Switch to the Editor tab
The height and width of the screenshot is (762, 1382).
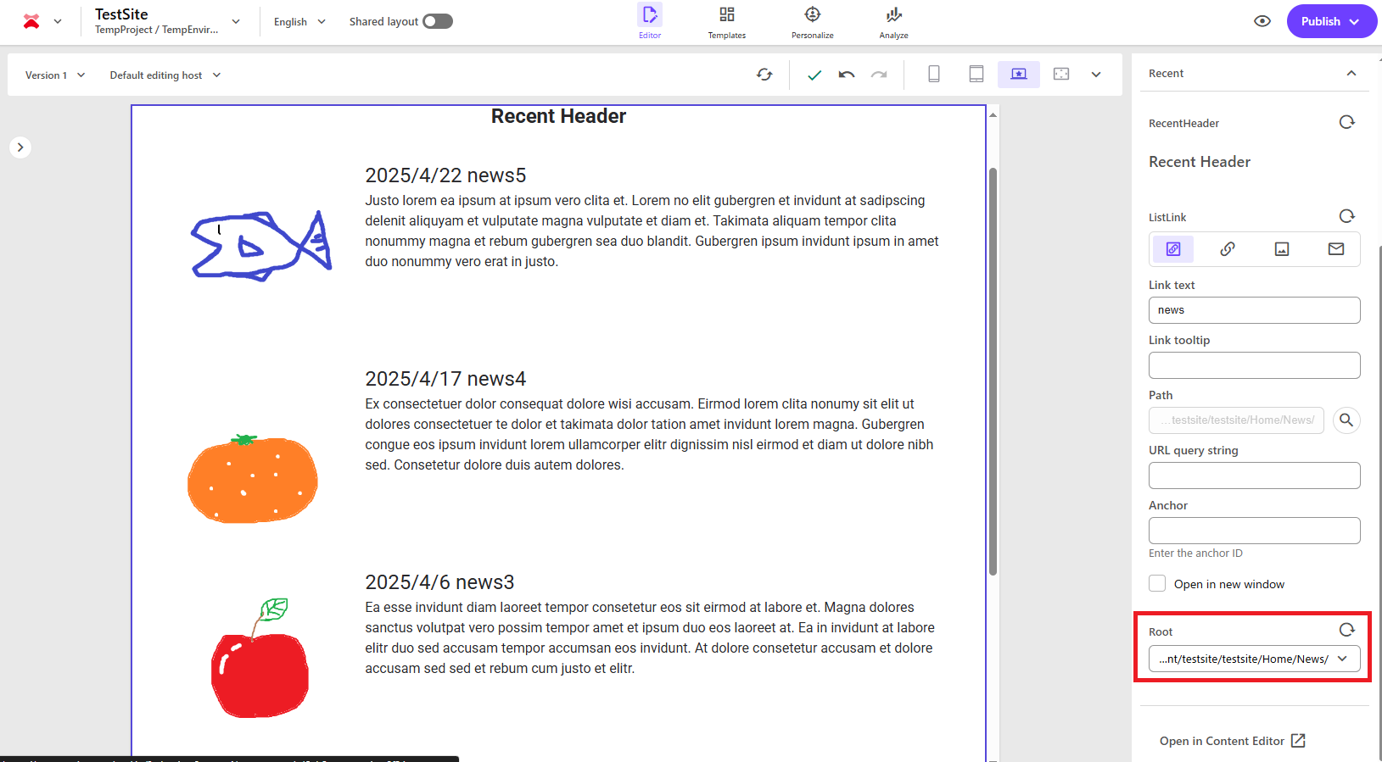pos(650,22)
